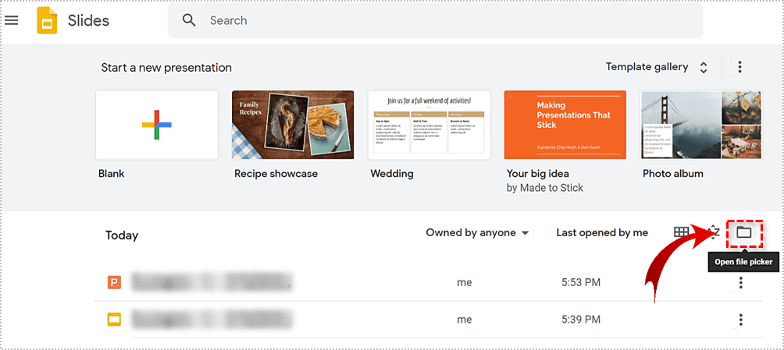Create a Blank presentation
Image resolution: width=784 pixels, height=350 pixels.
click(x=157, y=125)
